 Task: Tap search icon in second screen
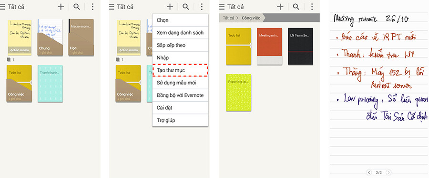click(186, 7)
